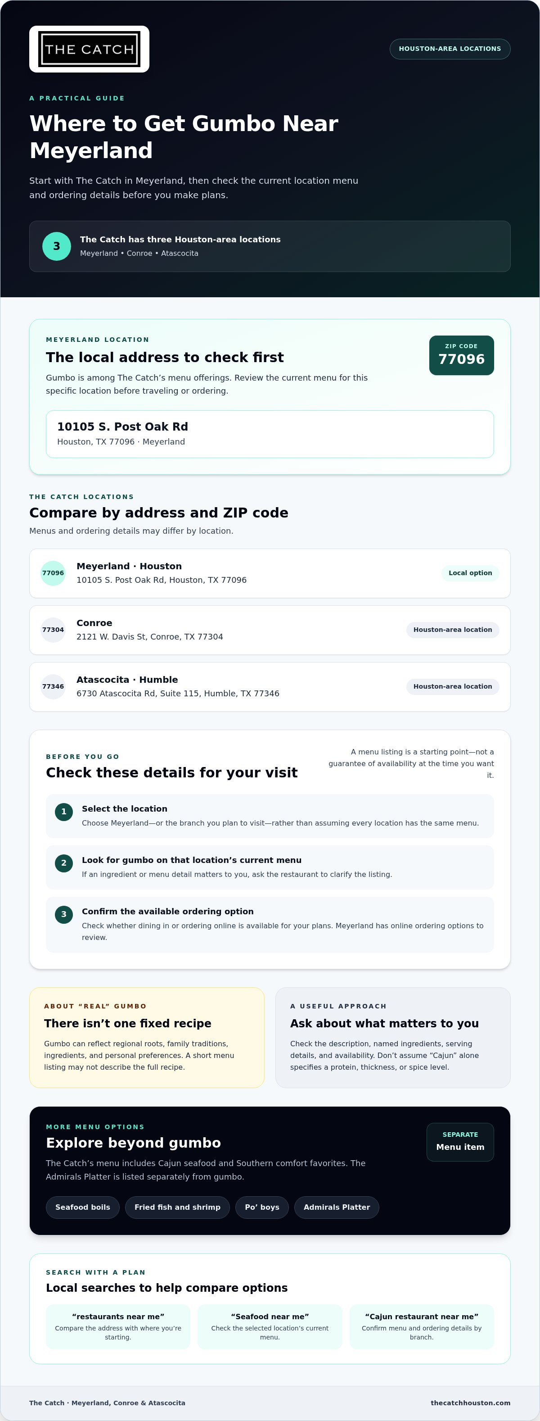The width and height of the screenshot is (540, 1421).
Task: Click the teal number 3 circle
Action: click(57, 246)
